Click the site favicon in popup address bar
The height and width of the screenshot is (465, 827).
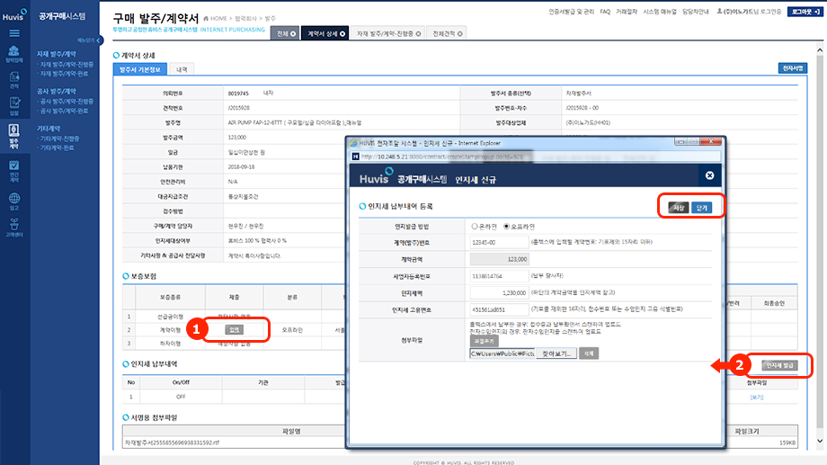(x=355, y=156)
